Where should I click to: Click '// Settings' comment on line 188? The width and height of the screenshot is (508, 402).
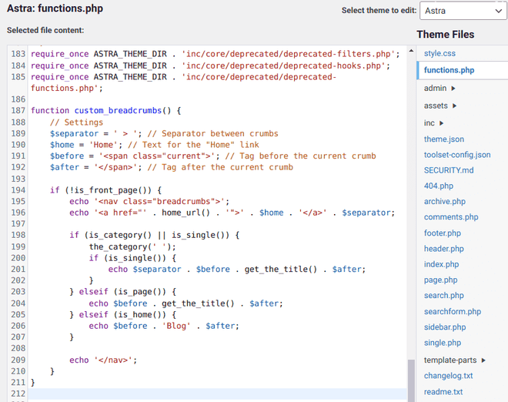click(76, 122)
